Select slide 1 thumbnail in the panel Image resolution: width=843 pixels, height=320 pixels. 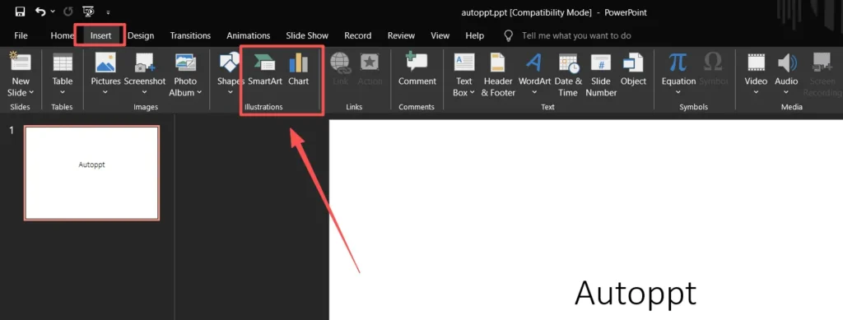pyautogui.click(x=92, y=173)
